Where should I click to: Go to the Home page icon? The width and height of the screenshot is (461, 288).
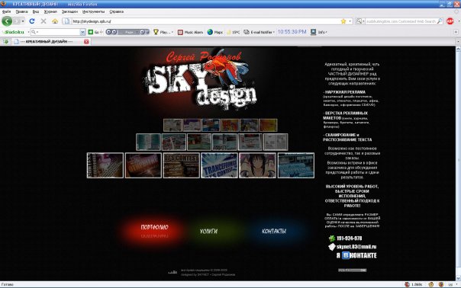55,21
